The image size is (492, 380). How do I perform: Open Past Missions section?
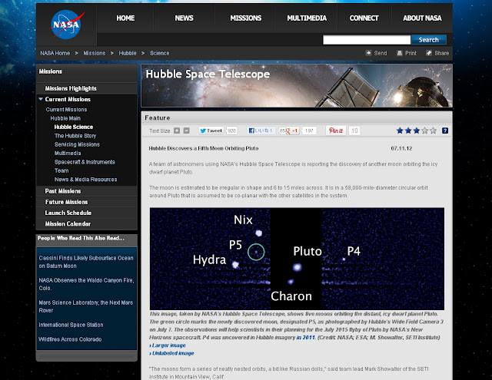pos(63,191)
